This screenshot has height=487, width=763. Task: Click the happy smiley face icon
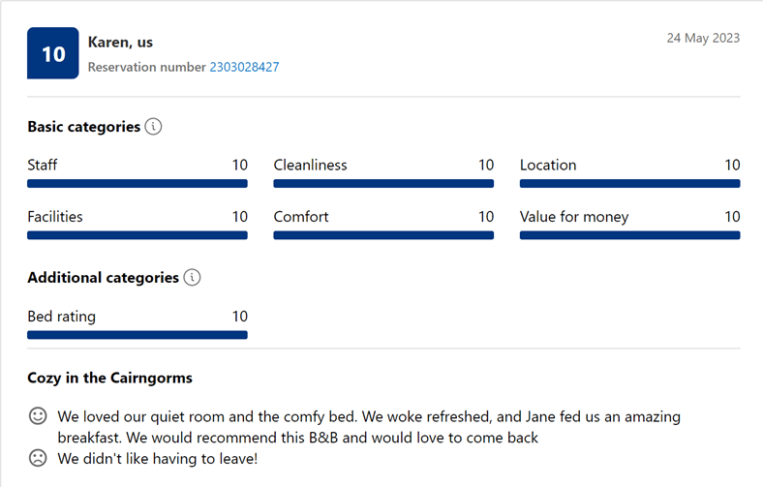[38, 417]
